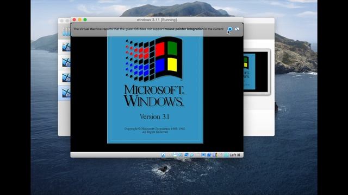Click the hard disk activity icon in status bar
The width and height of the screenshot is (348, 195).
tap(163, 155)
